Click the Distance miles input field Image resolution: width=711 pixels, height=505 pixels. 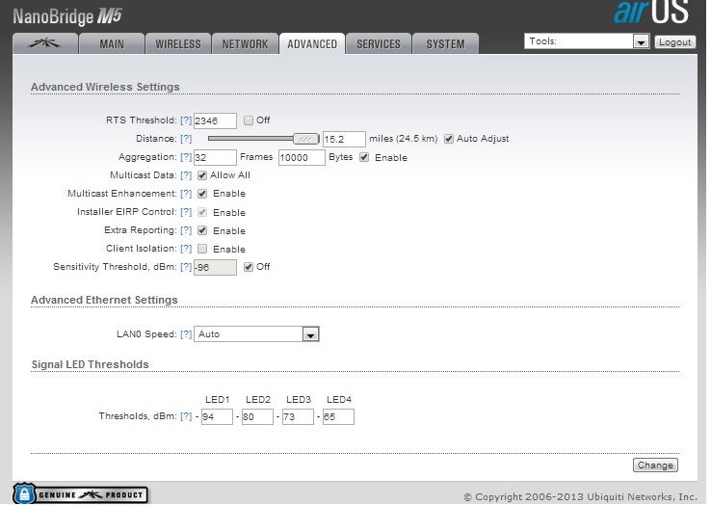[344, 139]
